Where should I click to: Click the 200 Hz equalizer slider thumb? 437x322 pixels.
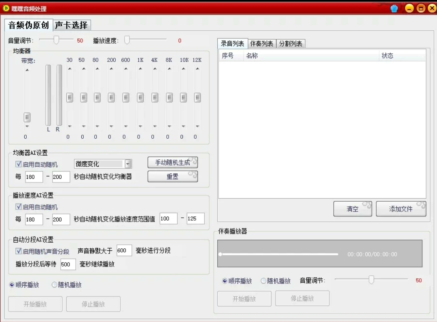pos(111,97)
